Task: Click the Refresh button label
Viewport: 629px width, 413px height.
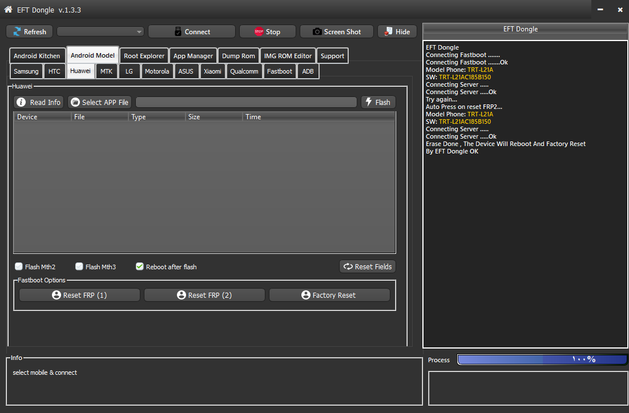Action: (35, 32)
